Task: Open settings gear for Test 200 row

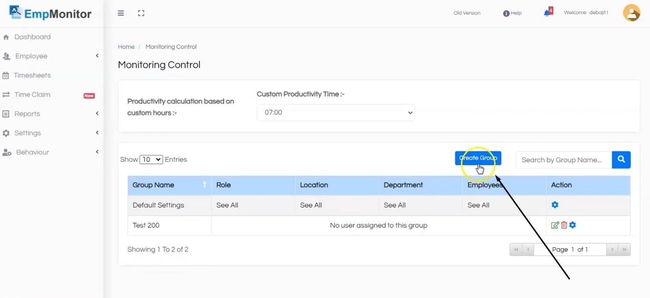Action: point(572,225)
